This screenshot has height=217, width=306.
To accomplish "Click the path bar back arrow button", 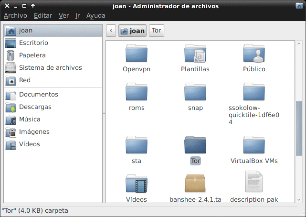I will tap(111, 31).
